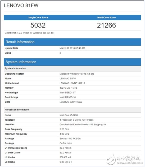Click the Intel Core i7-8750H processor name
This screenshot has width=145, height=167.
(x=69, y=115)
